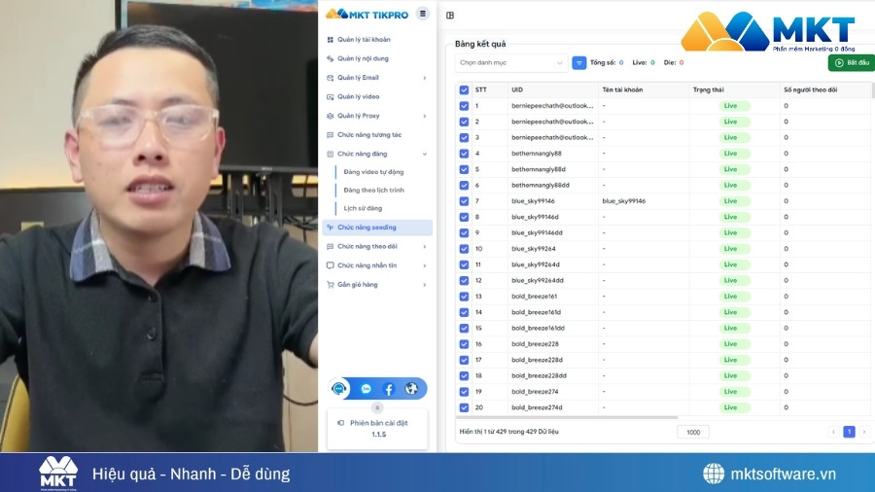Uncheck the checkbox for row 4 bethemnangly88

point(464,154)
